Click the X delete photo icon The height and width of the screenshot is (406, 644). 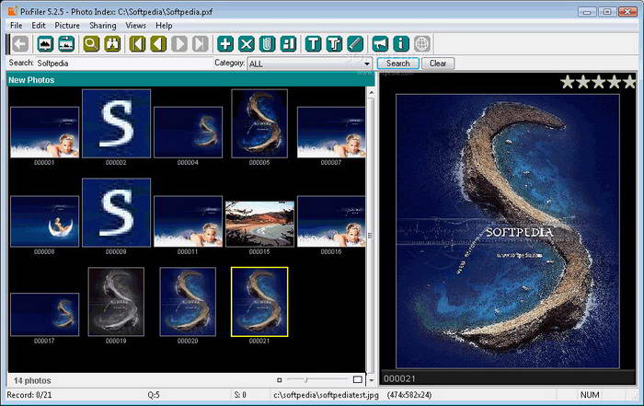pyautogui.click(x=247, y=43)
